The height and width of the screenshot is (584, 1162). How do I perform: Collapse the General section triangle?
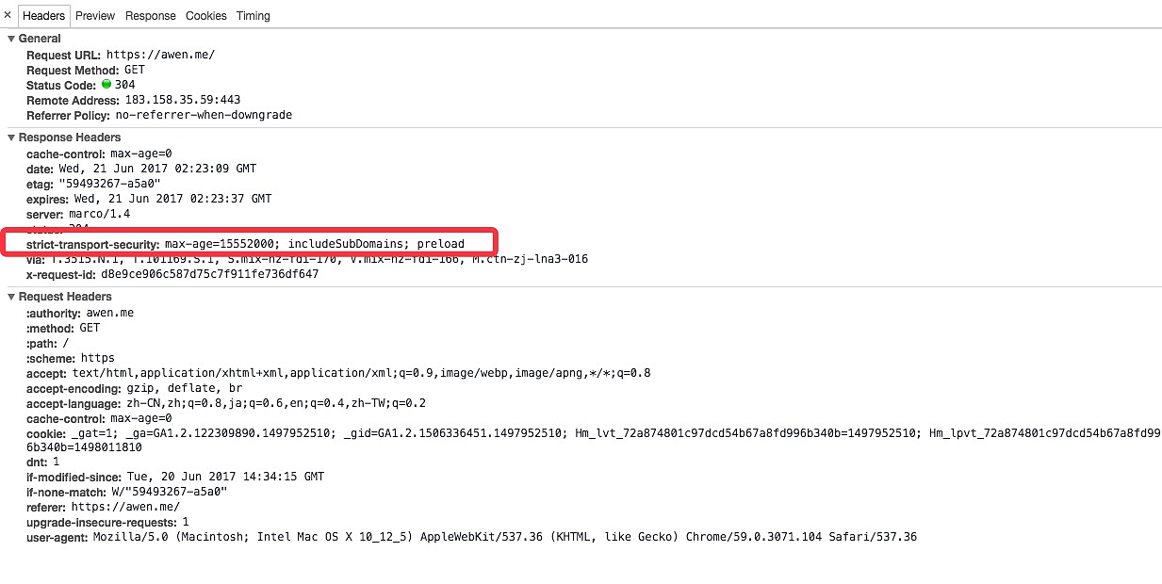coord(11,39)
